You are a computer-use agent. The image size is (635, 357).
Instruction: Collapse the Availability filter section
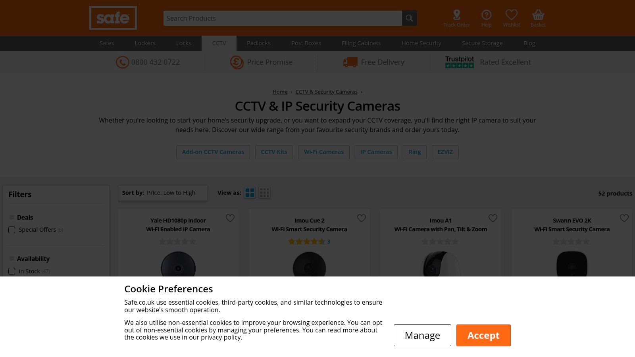(x=12, y=259)
